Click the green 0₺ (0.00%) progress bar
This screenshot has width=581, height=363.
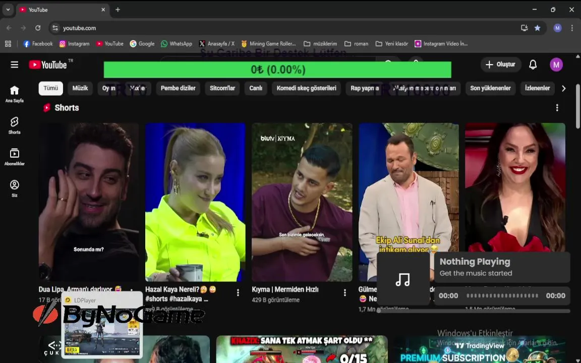point(277,70)
